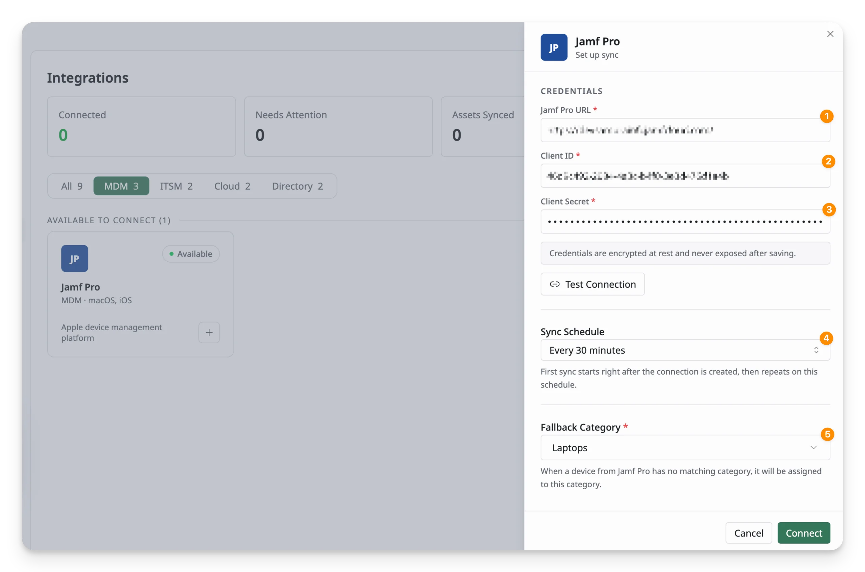Screen dimensions: 865x572
Task: Click into the Client ID field
Action: click(x=685, y=176)
